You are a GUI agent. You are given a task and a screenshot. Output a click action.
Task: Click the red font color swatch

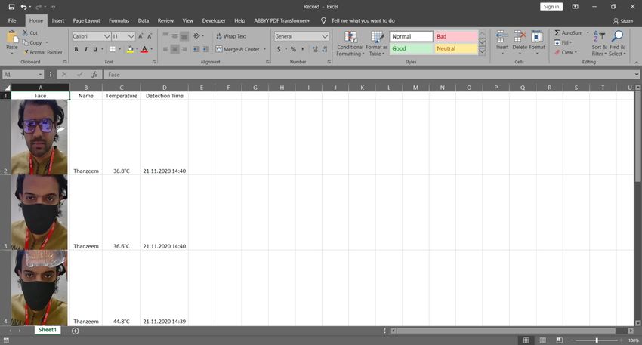[144, 50]
